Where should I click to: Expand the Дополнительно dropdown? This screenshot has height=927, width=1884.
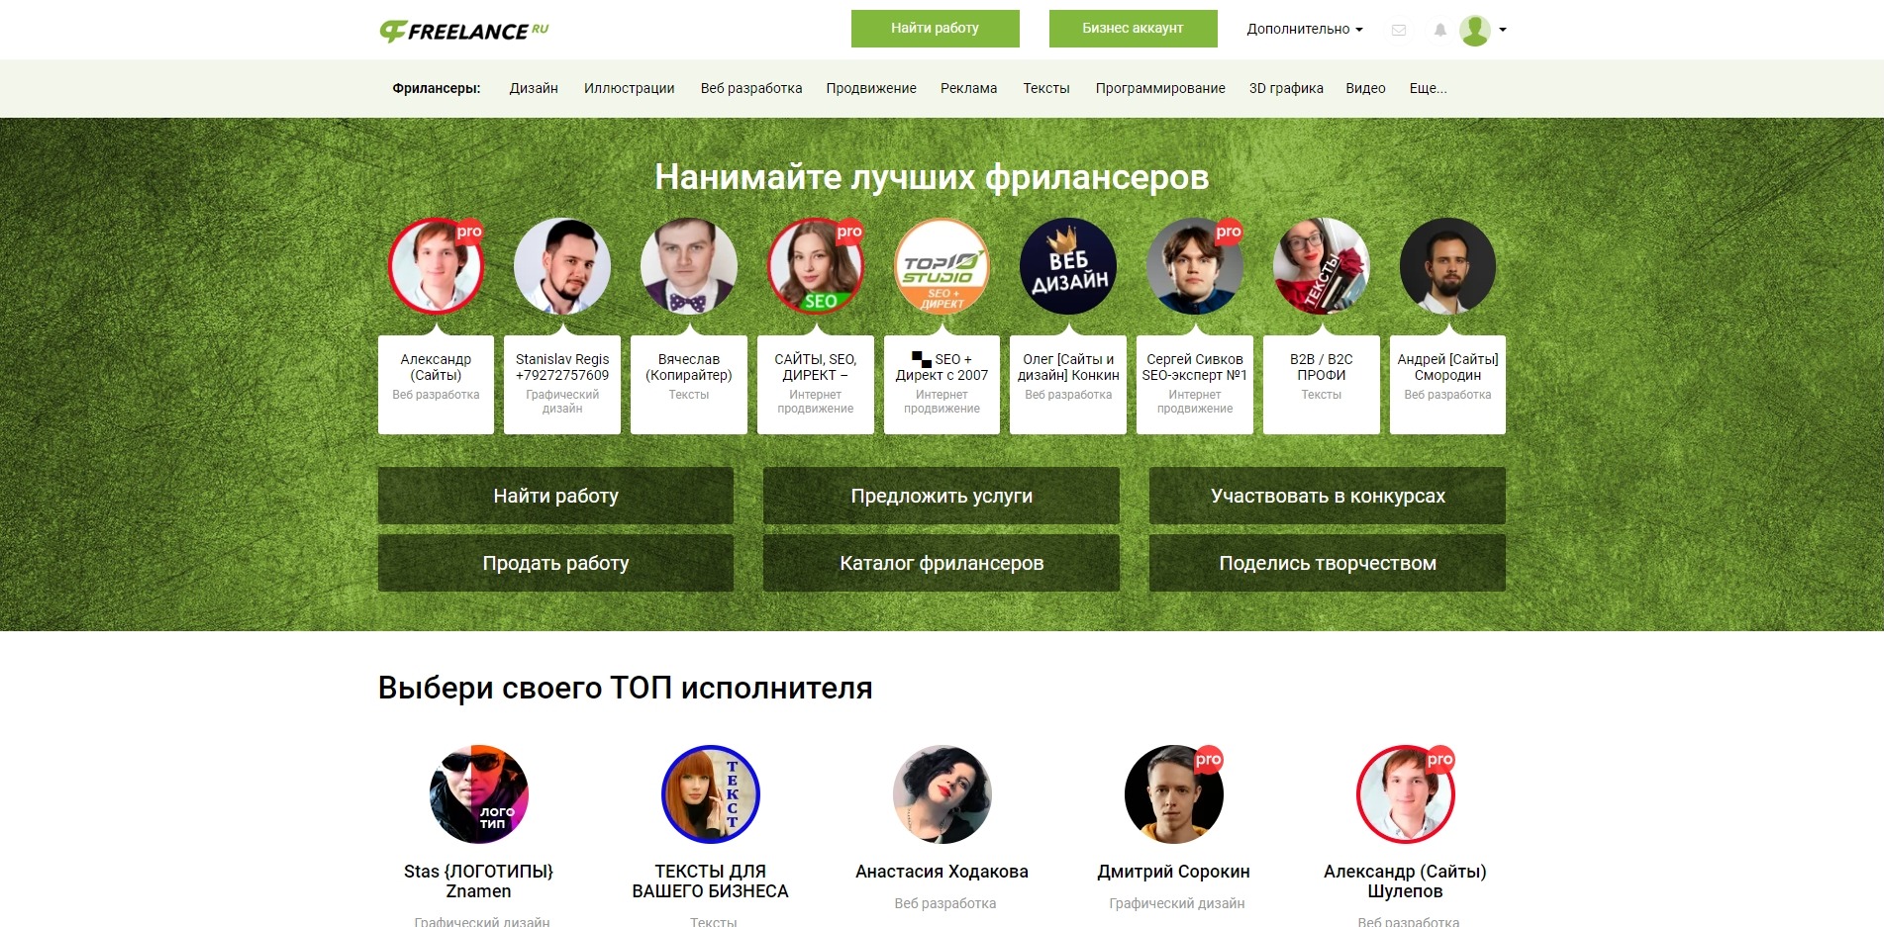pyautogui.click(x=1305, y=29)
